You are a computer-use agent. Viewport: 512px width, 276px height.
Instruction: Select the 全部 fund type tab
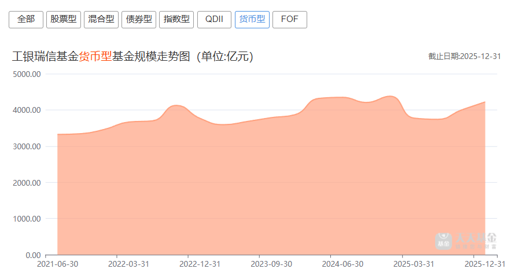(26, 20)
